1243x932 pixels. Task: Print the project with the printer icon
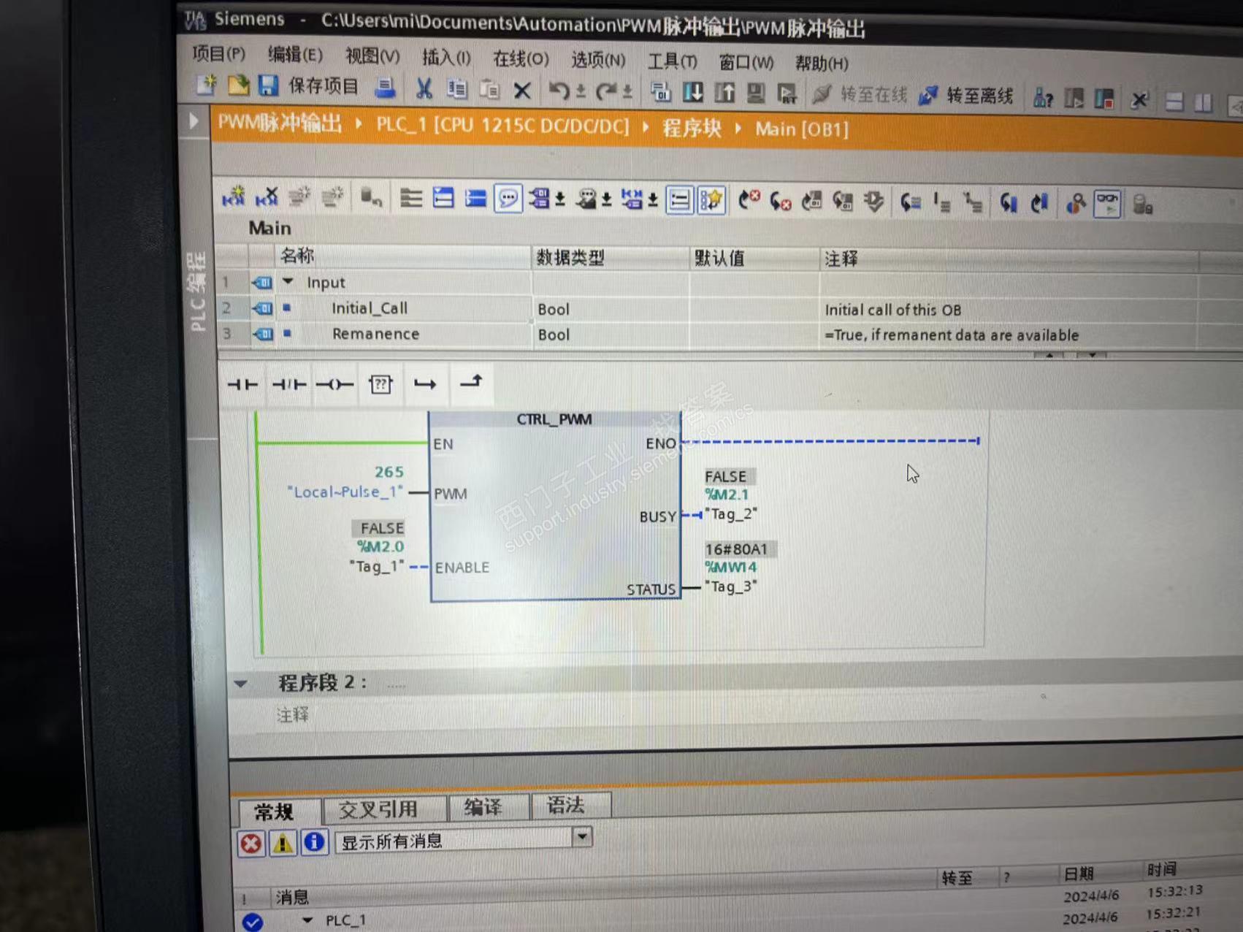(x=385, y=88)
